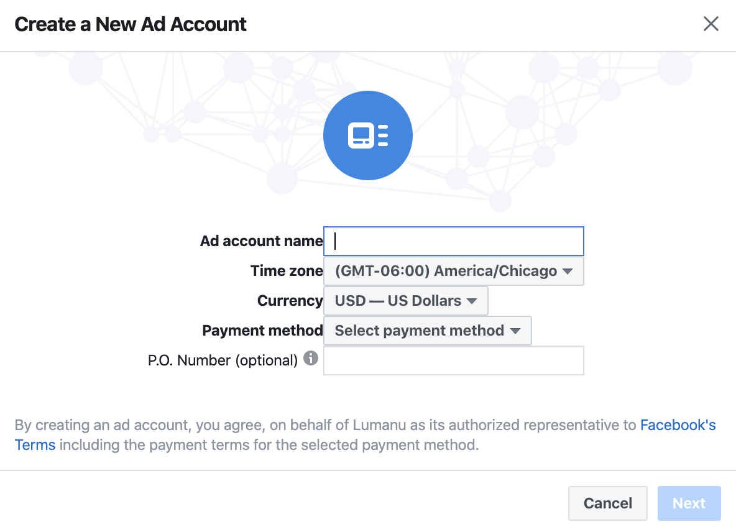
Task: Click the P.O. Number input field
Action: (x=453, y=360)
